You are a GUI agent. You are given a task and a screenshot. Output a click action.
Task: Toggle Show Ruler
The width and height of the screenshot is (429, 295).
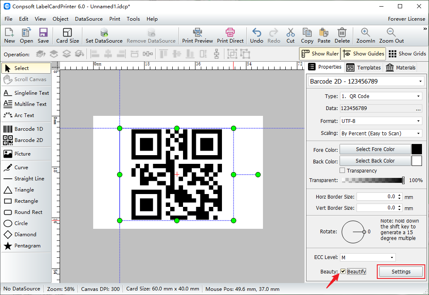[320, 54]
